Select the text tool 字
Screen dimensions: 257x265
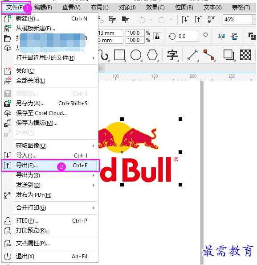pyautogui.click(x=172, y=55)
